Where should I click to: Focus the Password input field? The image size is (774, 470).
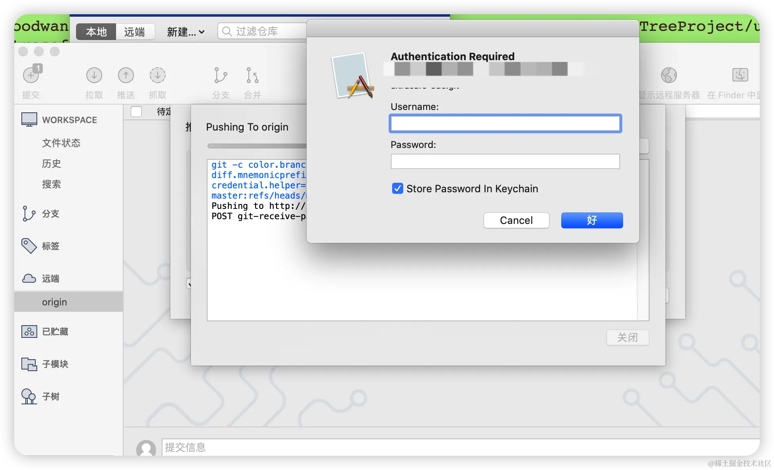coord(505,161)
